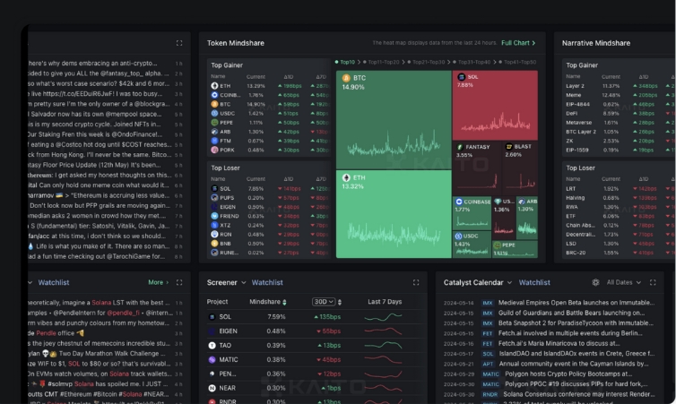Click the SOL sparkline in Last 7 Days
This screenshot has height=404, width=676.
pyautogui.click(x=383, y=317)
